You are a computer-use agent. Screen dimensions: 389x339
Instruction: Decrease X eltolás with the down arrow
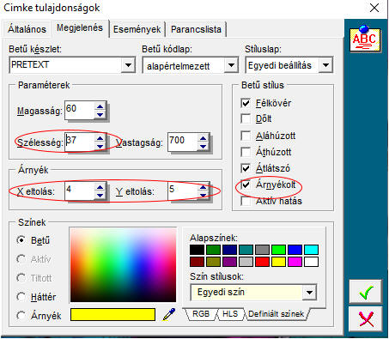[100, 195]
